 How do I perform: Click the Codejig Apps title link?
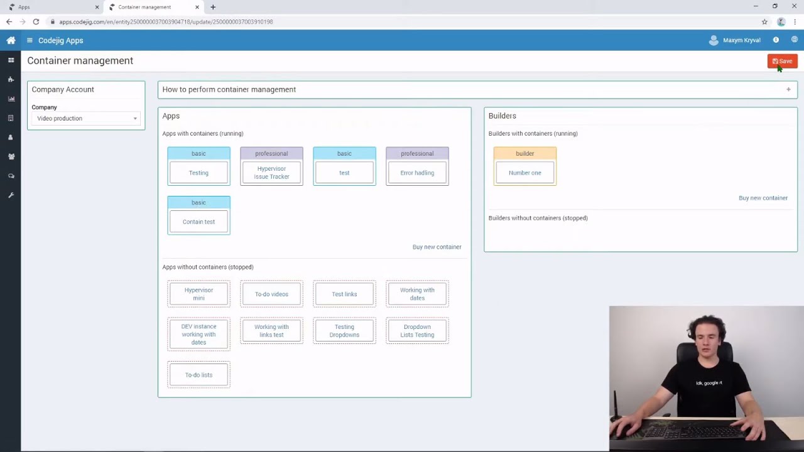(60, 40)
